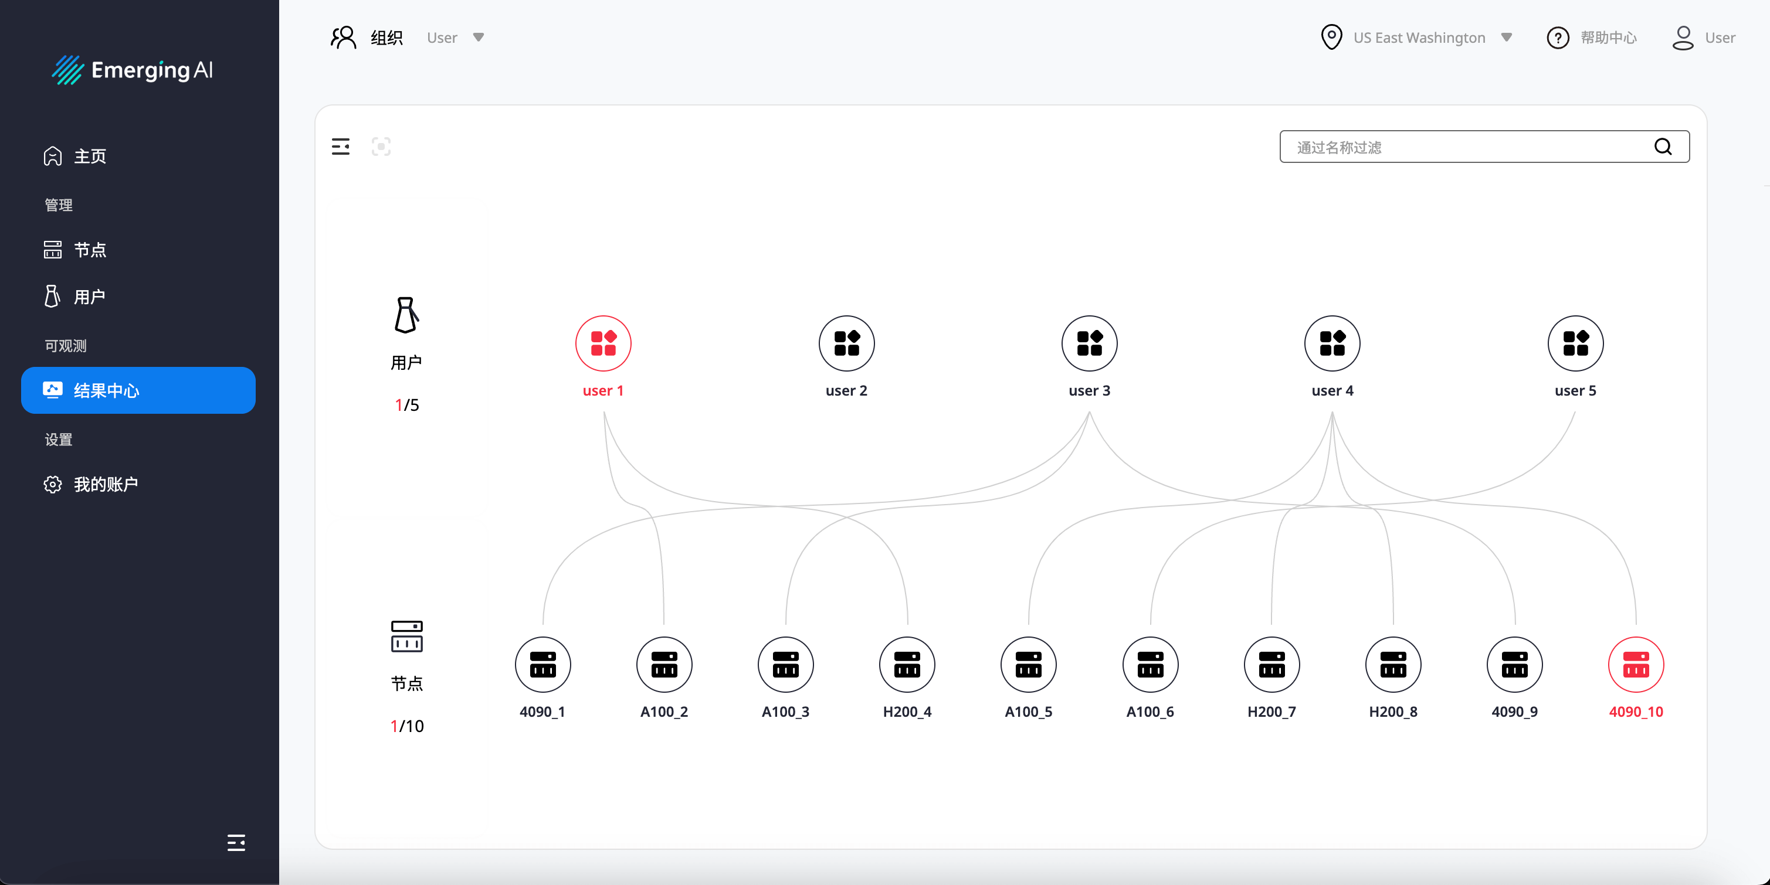
Task: Toggle the panel list view icon
Action: point(341,147)
